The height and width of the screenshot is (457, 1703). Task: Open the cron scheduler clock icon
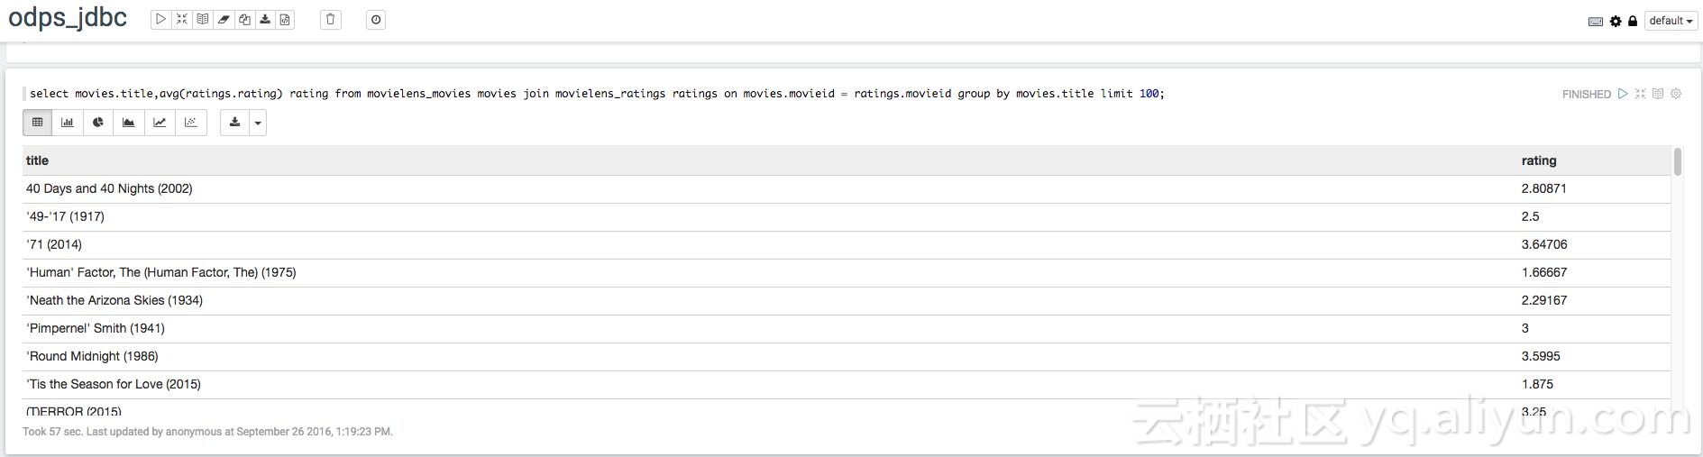(376, 19)
